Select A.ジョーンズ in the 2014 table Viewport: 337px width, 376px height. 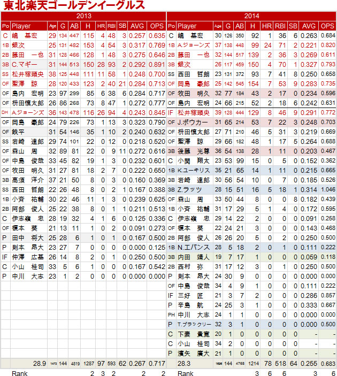(194, 45)
